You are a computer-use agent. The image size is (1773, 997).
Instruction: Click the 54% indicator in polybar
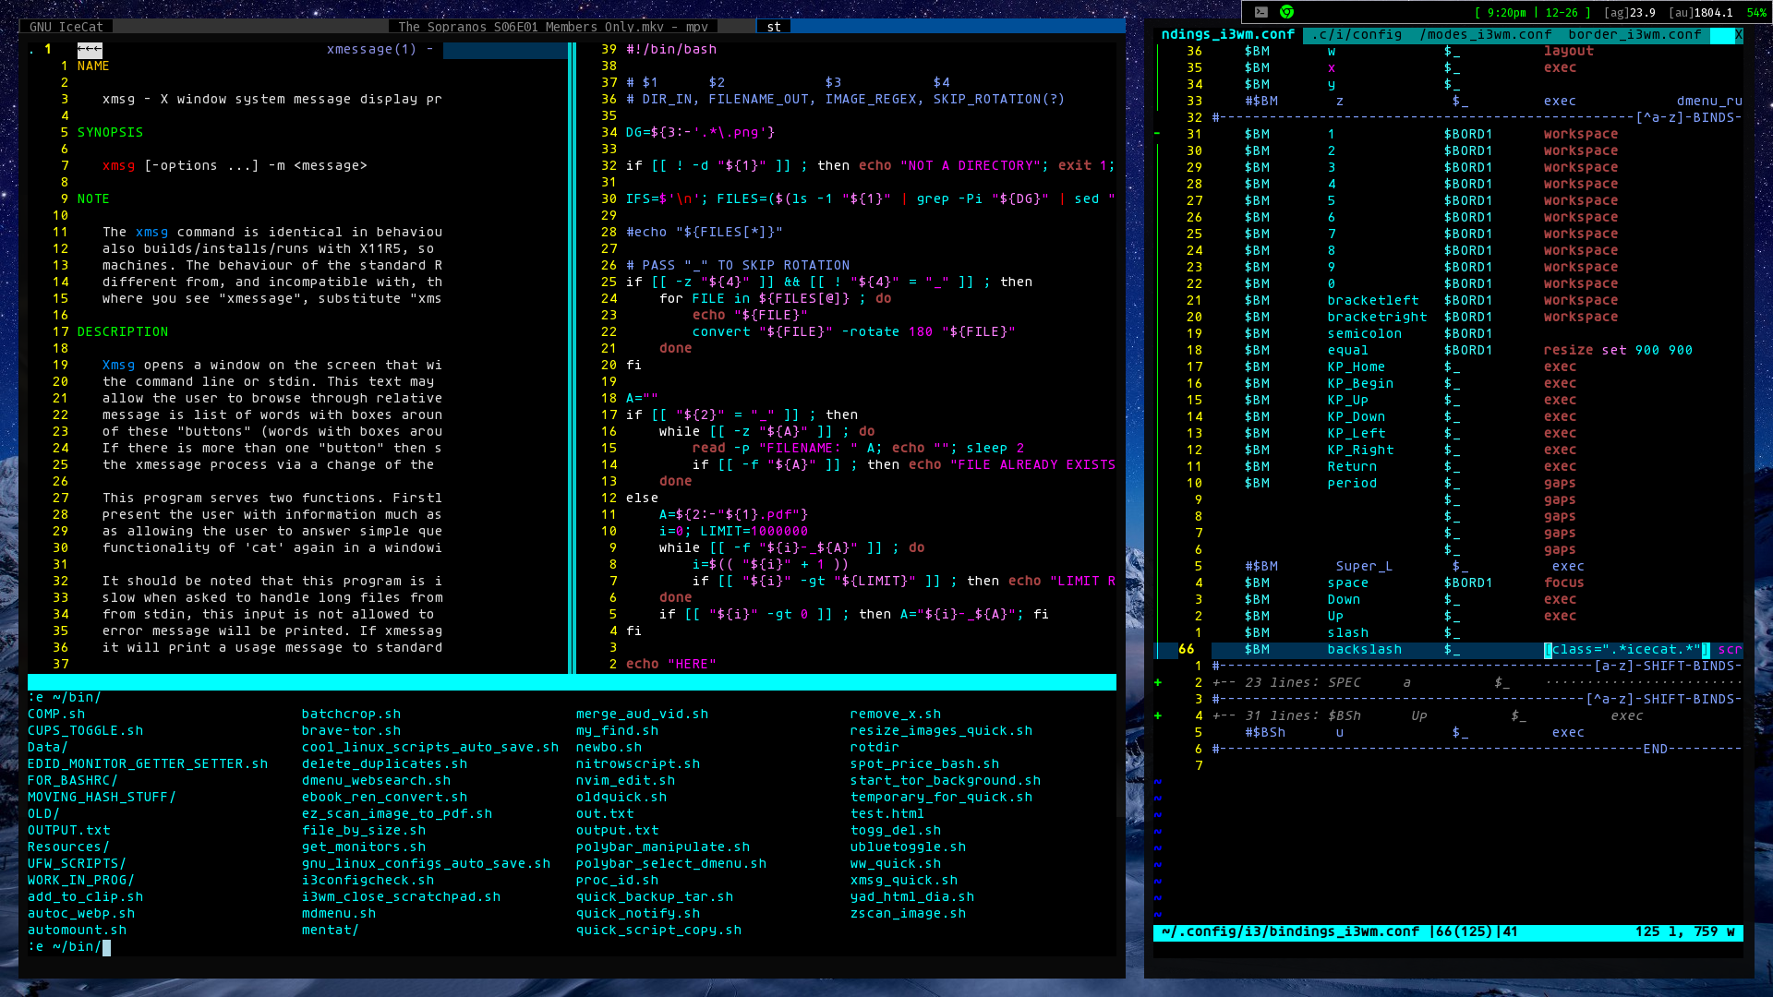click(x=1756, y=13)
